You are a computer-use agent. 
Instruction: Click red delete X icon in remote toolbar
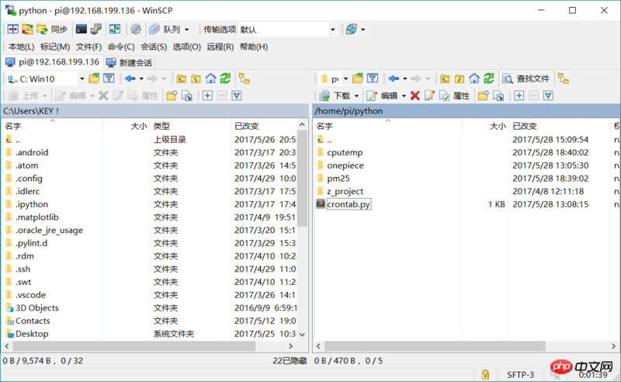415,95
